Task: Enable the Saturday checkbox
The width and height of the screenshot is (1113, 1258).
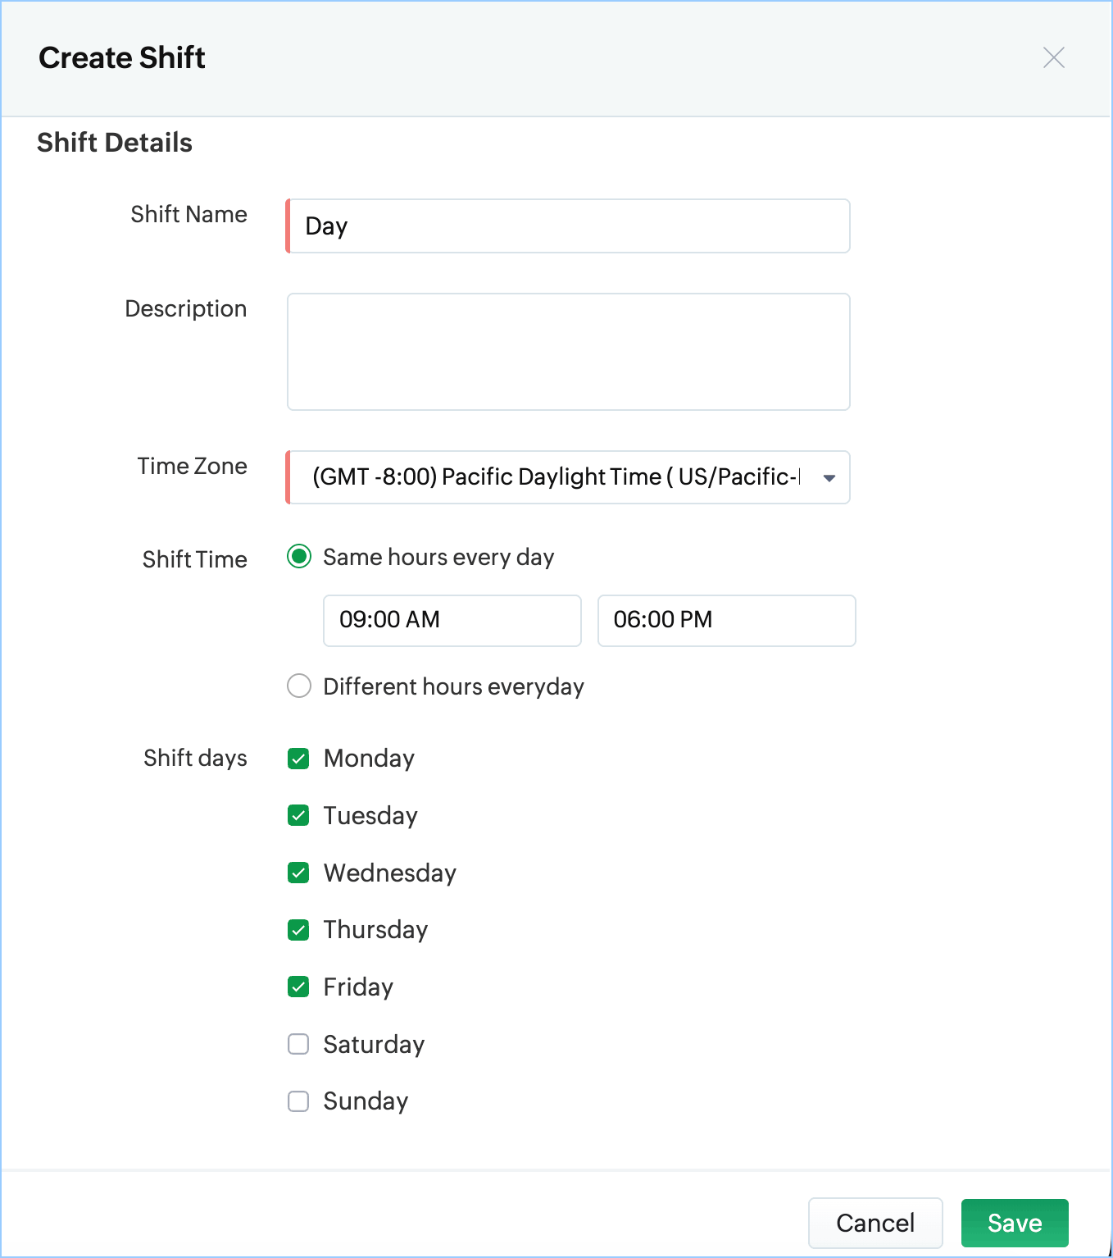Action: point(298,1044)
